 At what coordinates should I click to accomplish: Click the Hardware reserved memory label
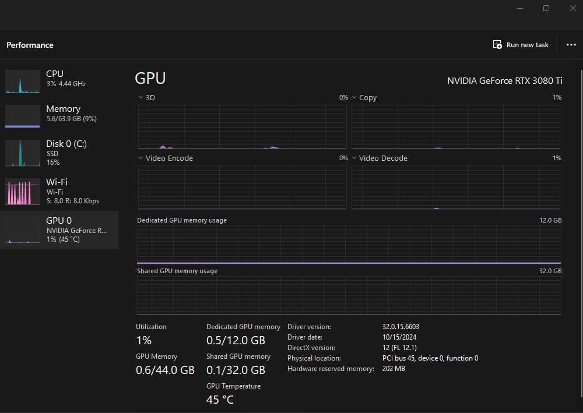pyautogui.click(x=331, y=369)
